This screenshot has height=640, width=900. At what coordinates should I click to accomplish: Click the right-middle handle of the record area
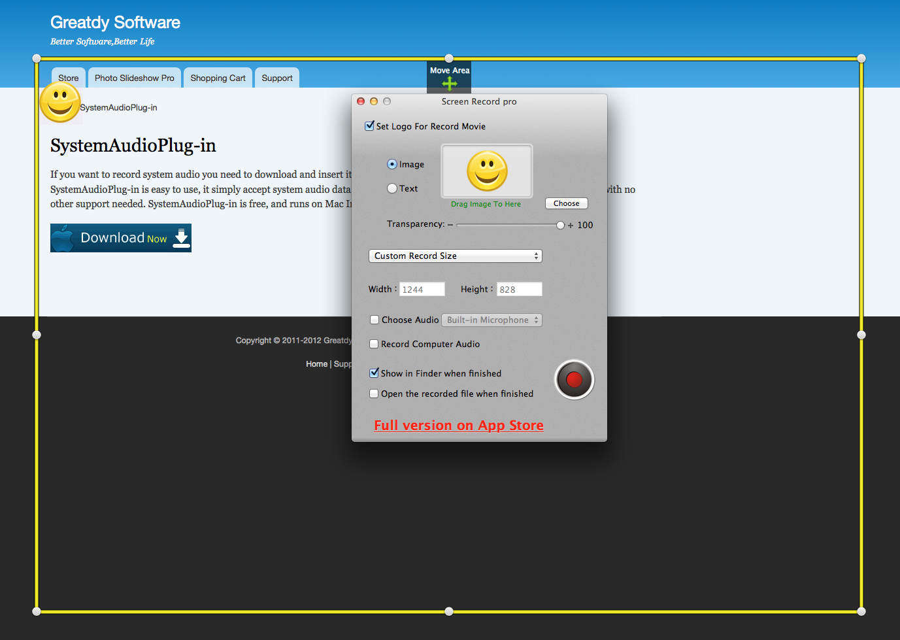point(861,335)
